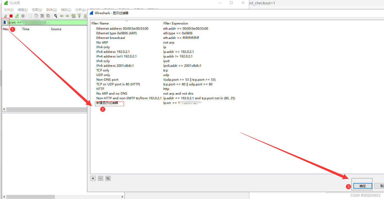Open the 编辑(E) menu
The width and height of the screenshot is (384, 199).
click(x=23, y=10)
